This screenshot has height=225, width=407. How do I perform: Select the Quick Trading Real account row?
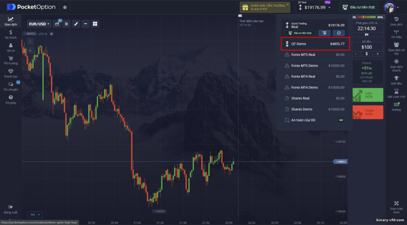[315, 25]
